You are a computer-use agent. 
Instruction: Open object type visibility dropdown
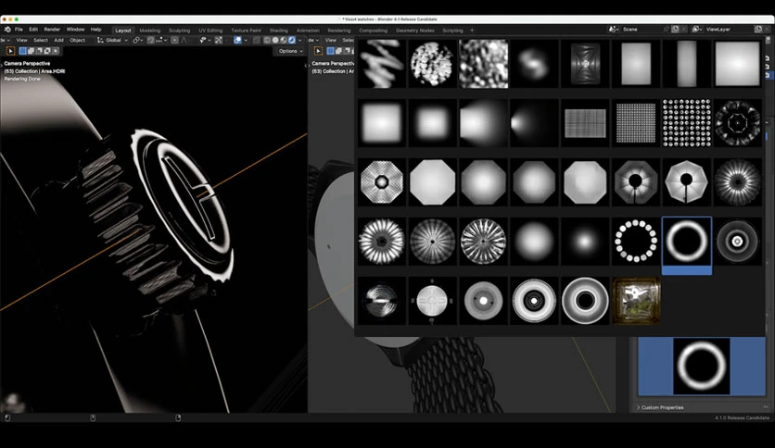(x=205, y=40)
